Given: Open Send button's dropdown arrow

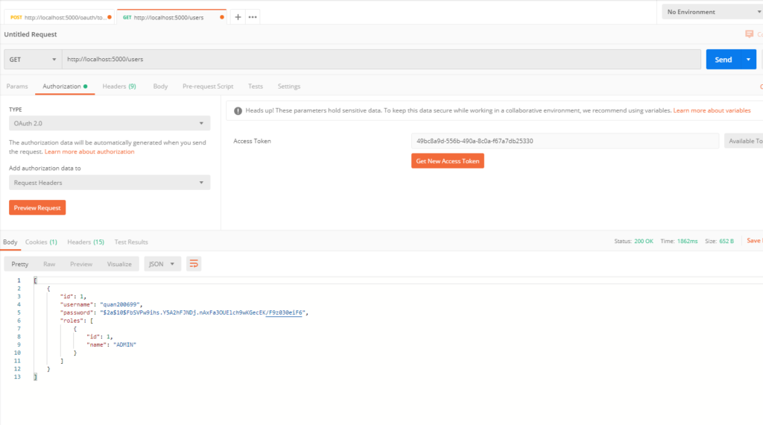Looking at the screenshot, I should 747,60.
